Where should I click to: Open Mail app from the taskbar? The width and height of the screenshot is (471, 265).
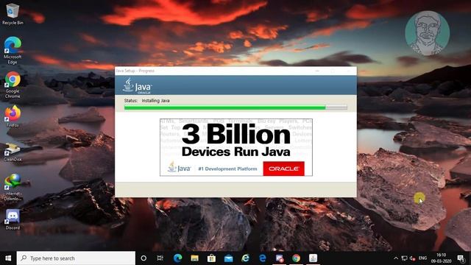228,258
